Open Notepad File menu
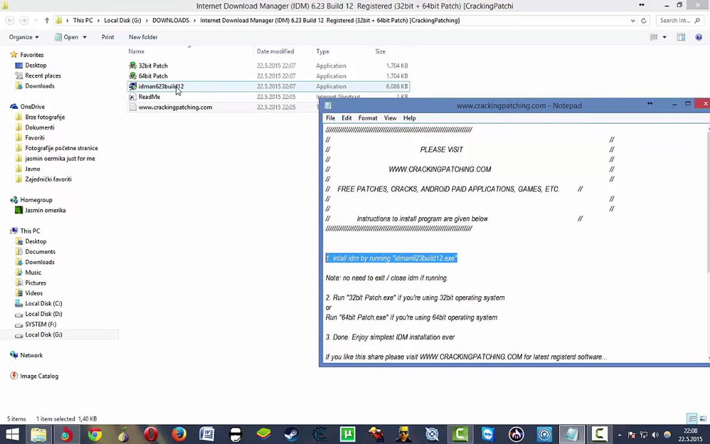Viewport: 710px width, 444px height. [x=330, y=118]
